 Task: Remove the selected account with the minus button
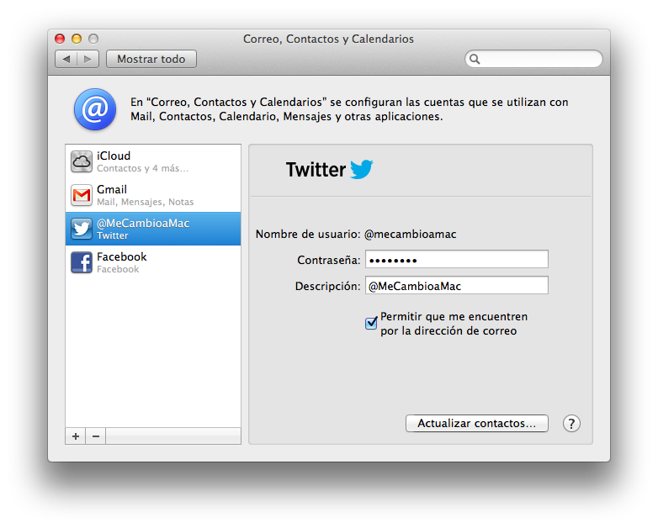(96, 436)
